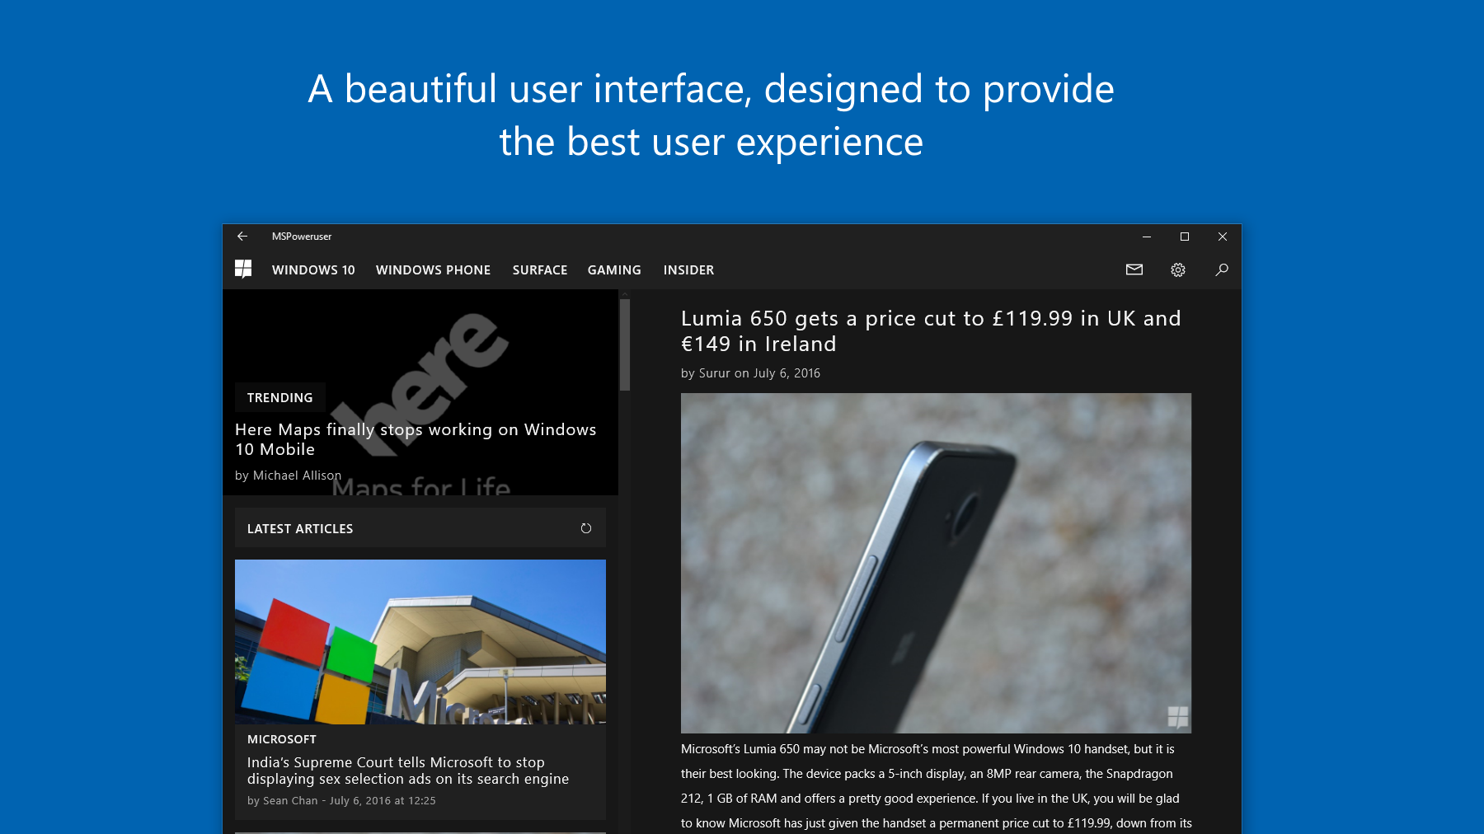Open India's Supreme Court article headline
This screenshot has height=834, width=1484.
[408, 771]
